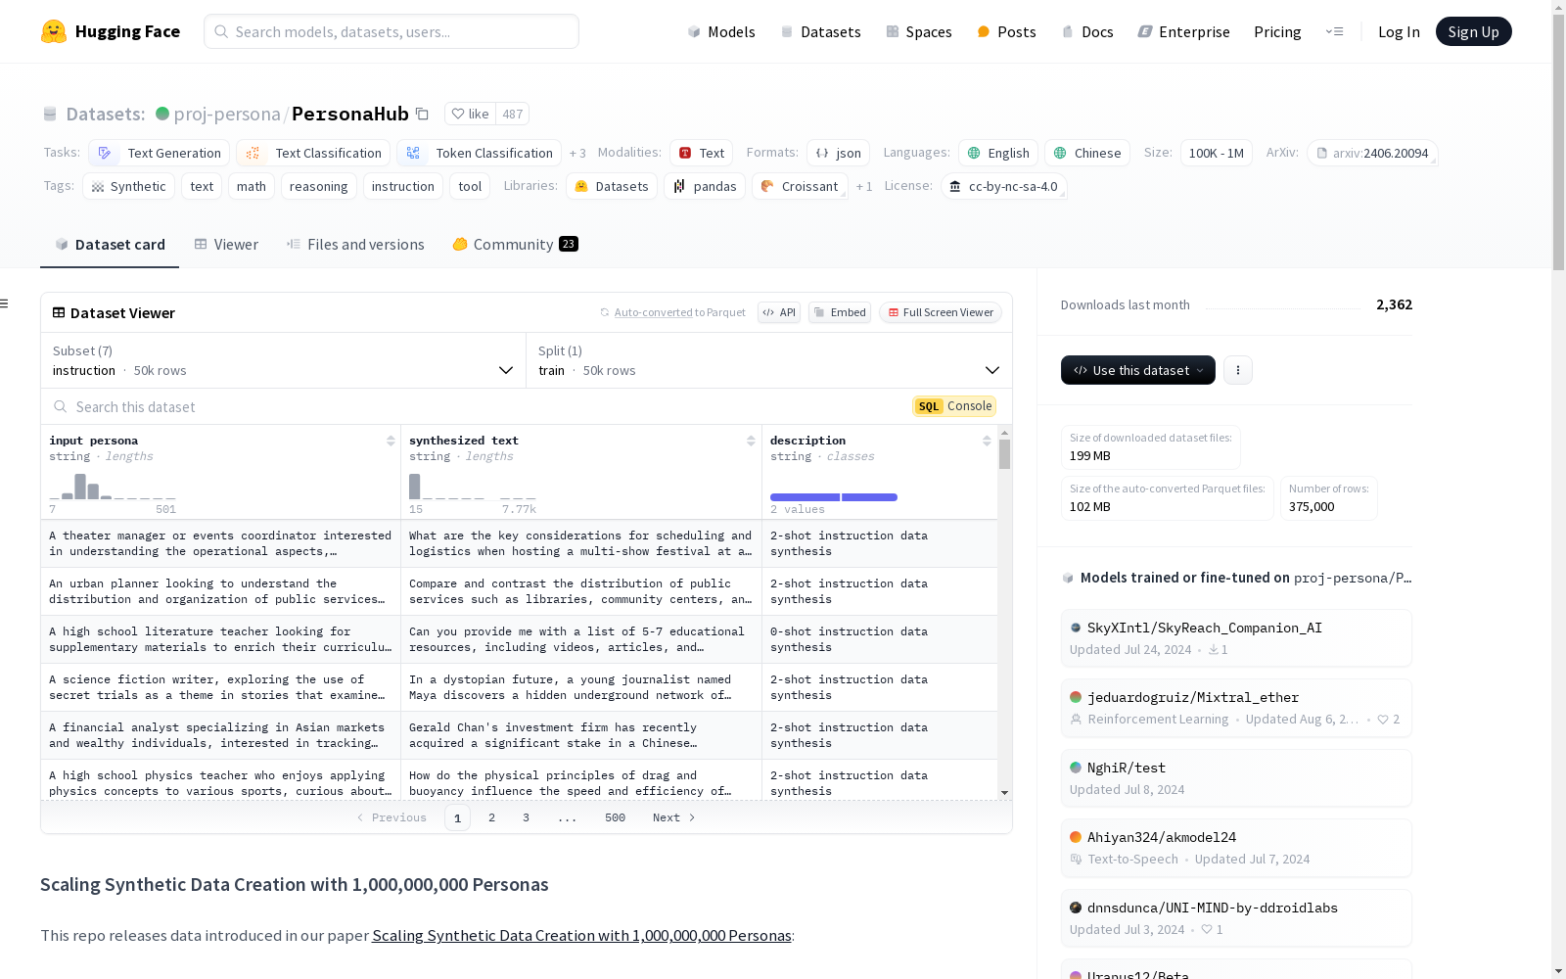
Task: Jump to page 500 of the dataset
Action: [x=615, y=817]
